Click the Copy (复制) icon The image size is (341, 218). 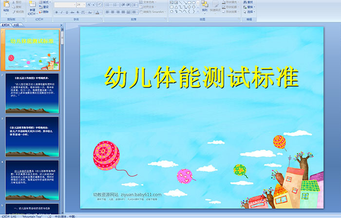click(14, 7)
